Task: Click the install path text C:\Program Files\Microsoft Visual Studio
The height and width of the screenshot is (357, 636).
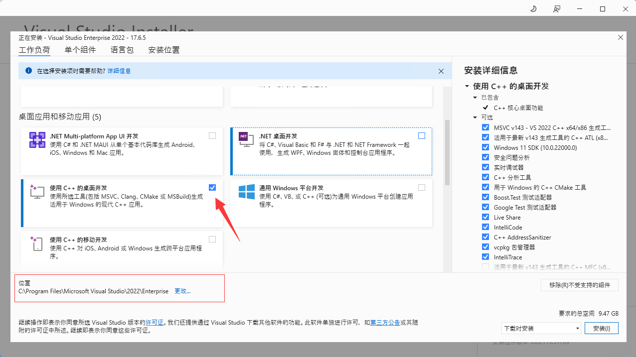Action: pos(93,291)
